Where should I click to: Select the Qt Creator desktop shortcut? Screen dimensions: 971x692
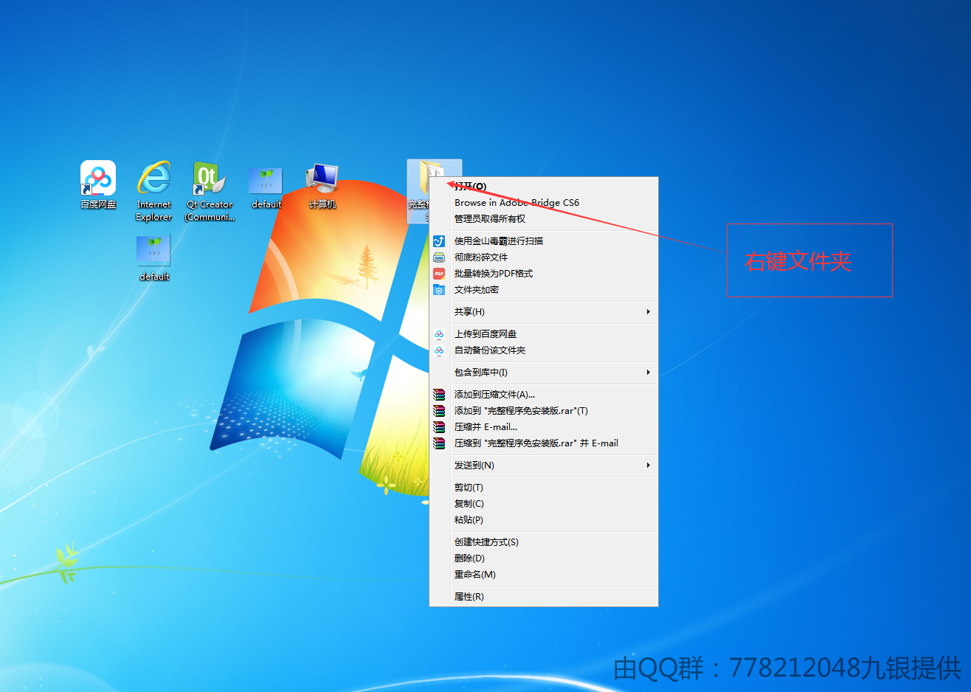click(x=210, y=178)
